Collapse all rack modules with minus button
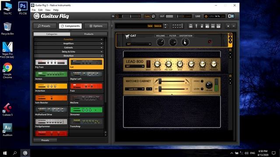Image resolution: width=280 pixels, height=157 pixels. (234, 26)
